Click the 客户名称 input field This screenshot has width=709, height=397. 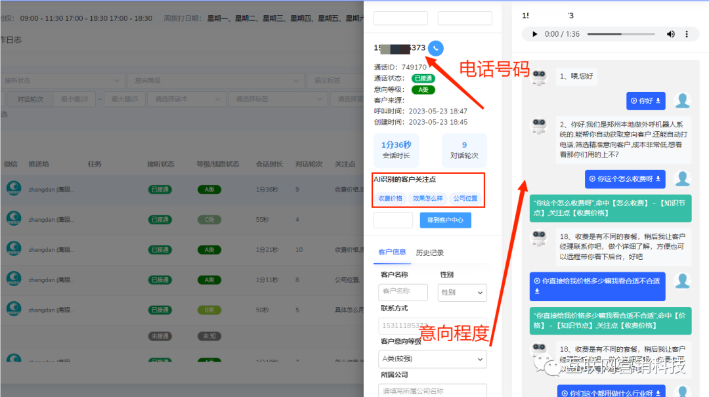(403, 292)
